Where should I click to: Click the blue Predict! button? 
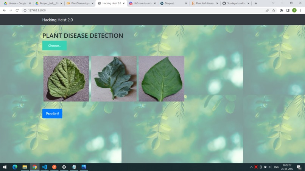pos(52,114)
